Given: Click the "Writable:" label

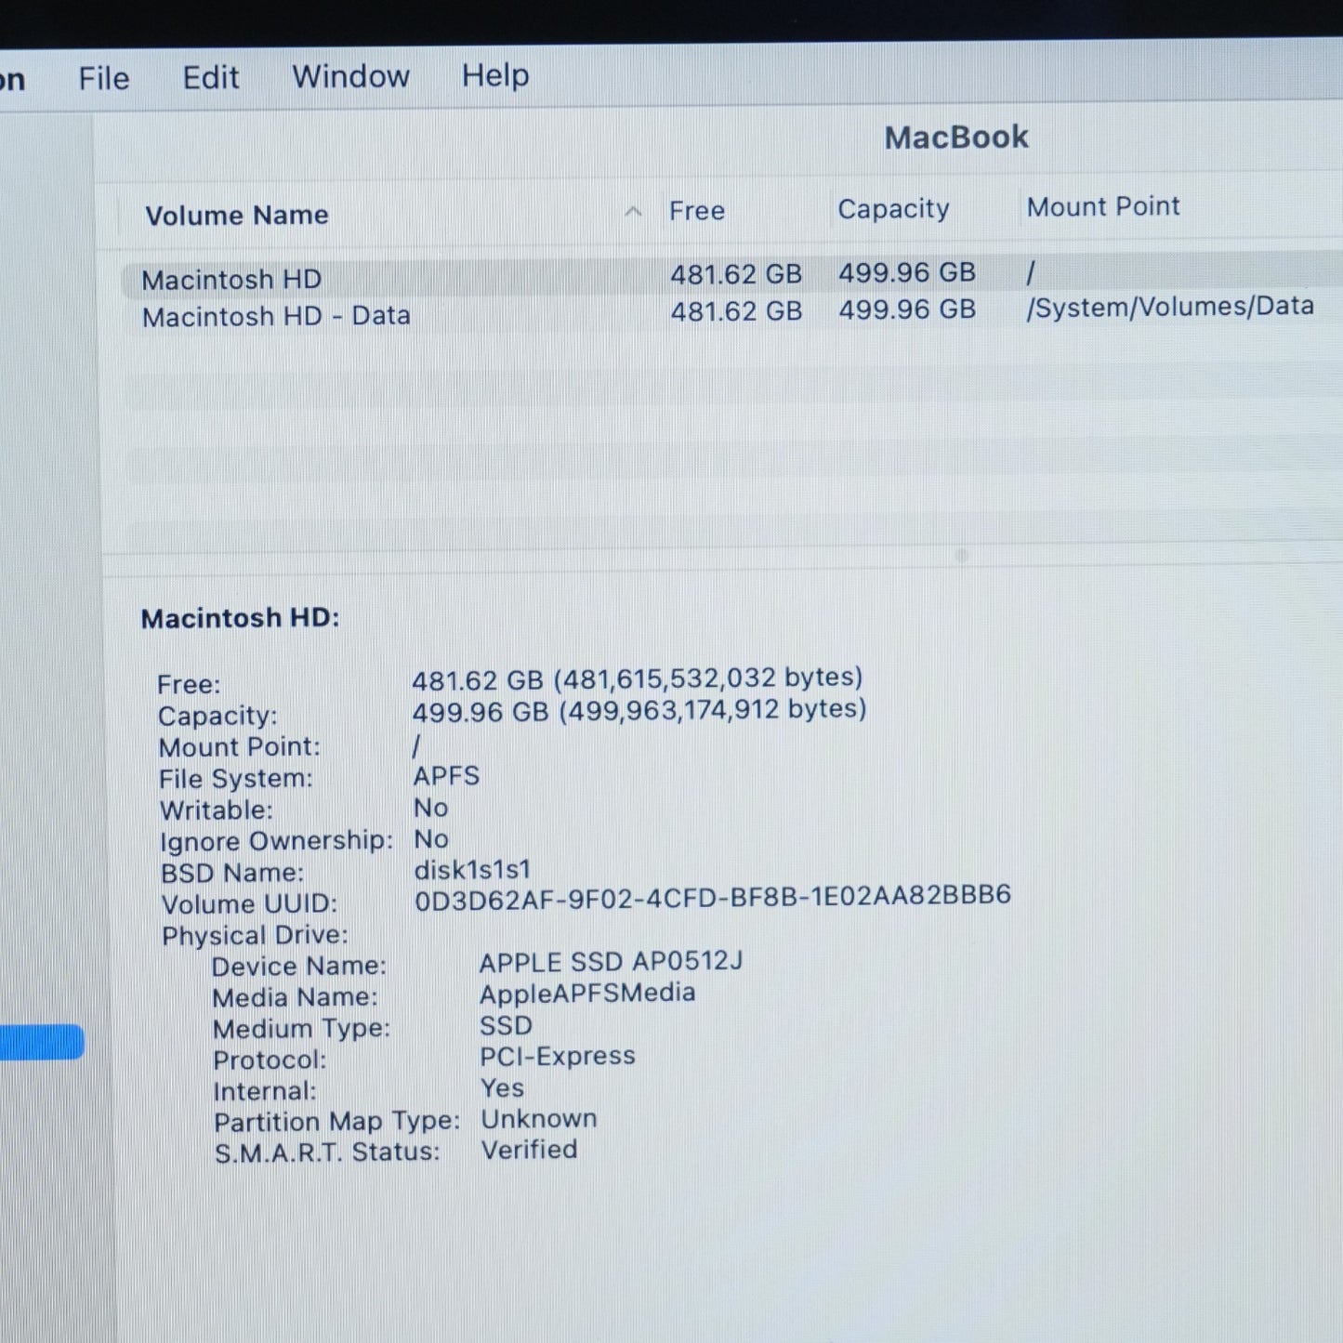Looking at the screenshot, I should coord(217,810).
